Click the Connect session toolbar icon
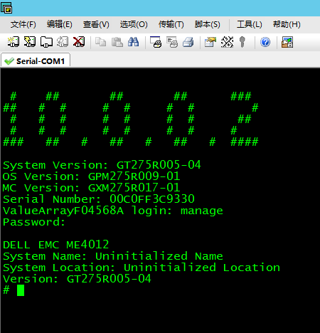Image resolution: width=320 pixels, height=333 pixels. [14, 42]
